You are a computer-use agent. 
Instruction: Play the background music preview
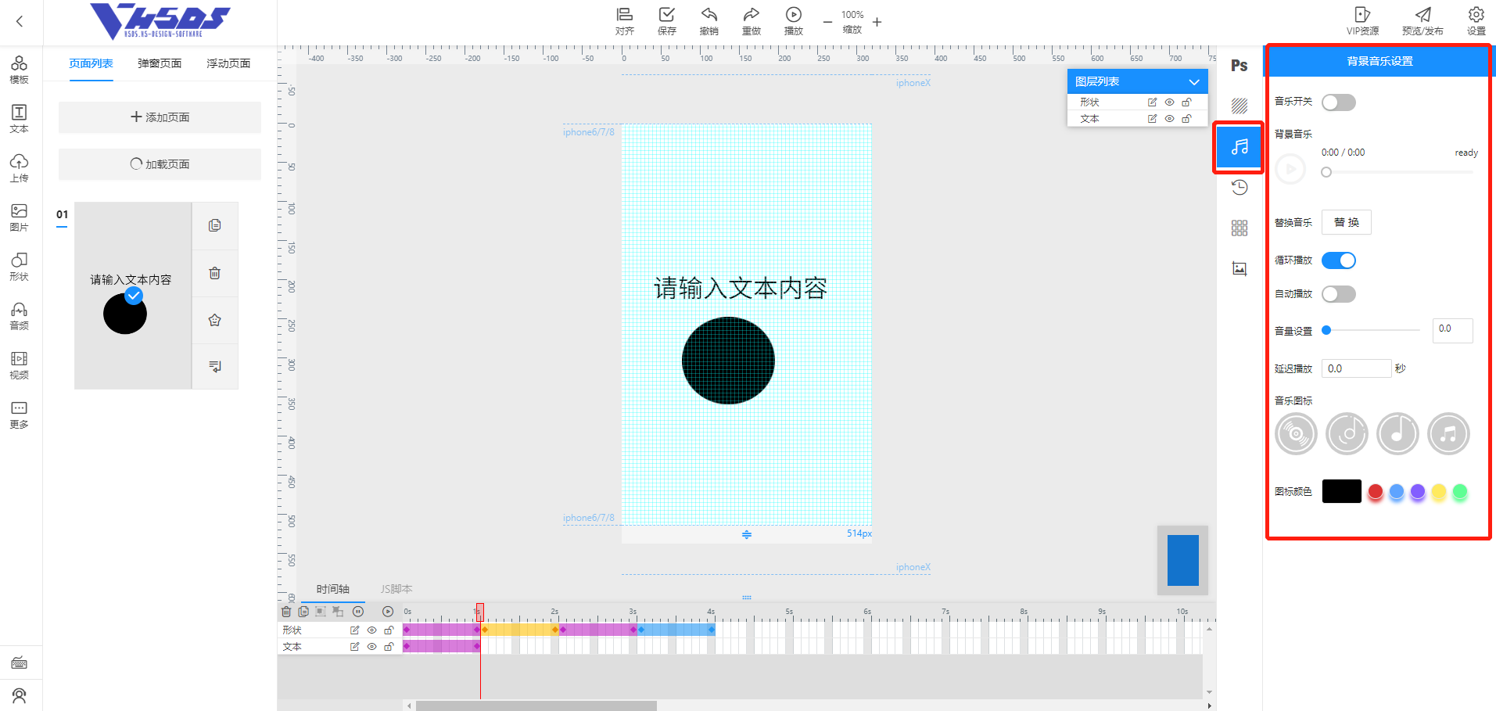(1291, 169)
